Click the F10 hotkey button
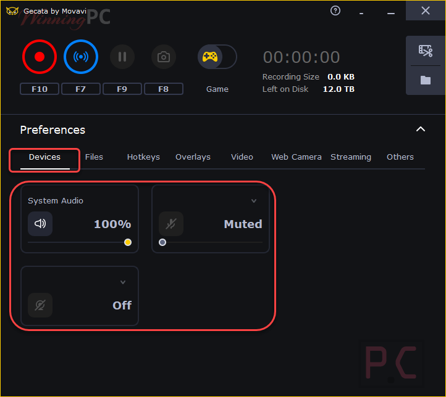 tap(40, 89)
